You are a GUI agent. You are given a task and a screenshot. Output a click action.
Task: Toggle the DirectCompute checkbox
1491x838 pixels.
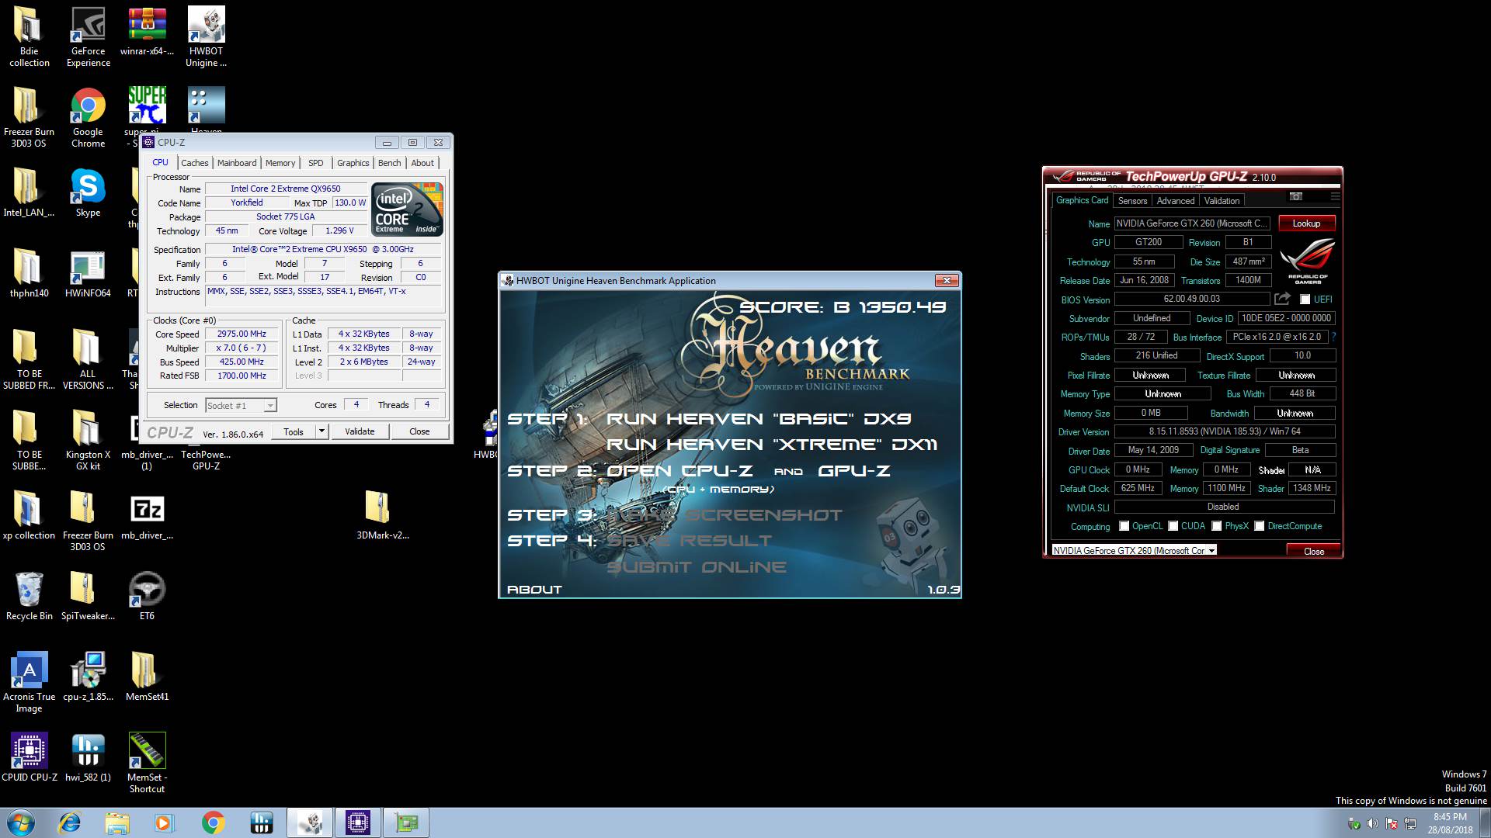(1259, 526)
